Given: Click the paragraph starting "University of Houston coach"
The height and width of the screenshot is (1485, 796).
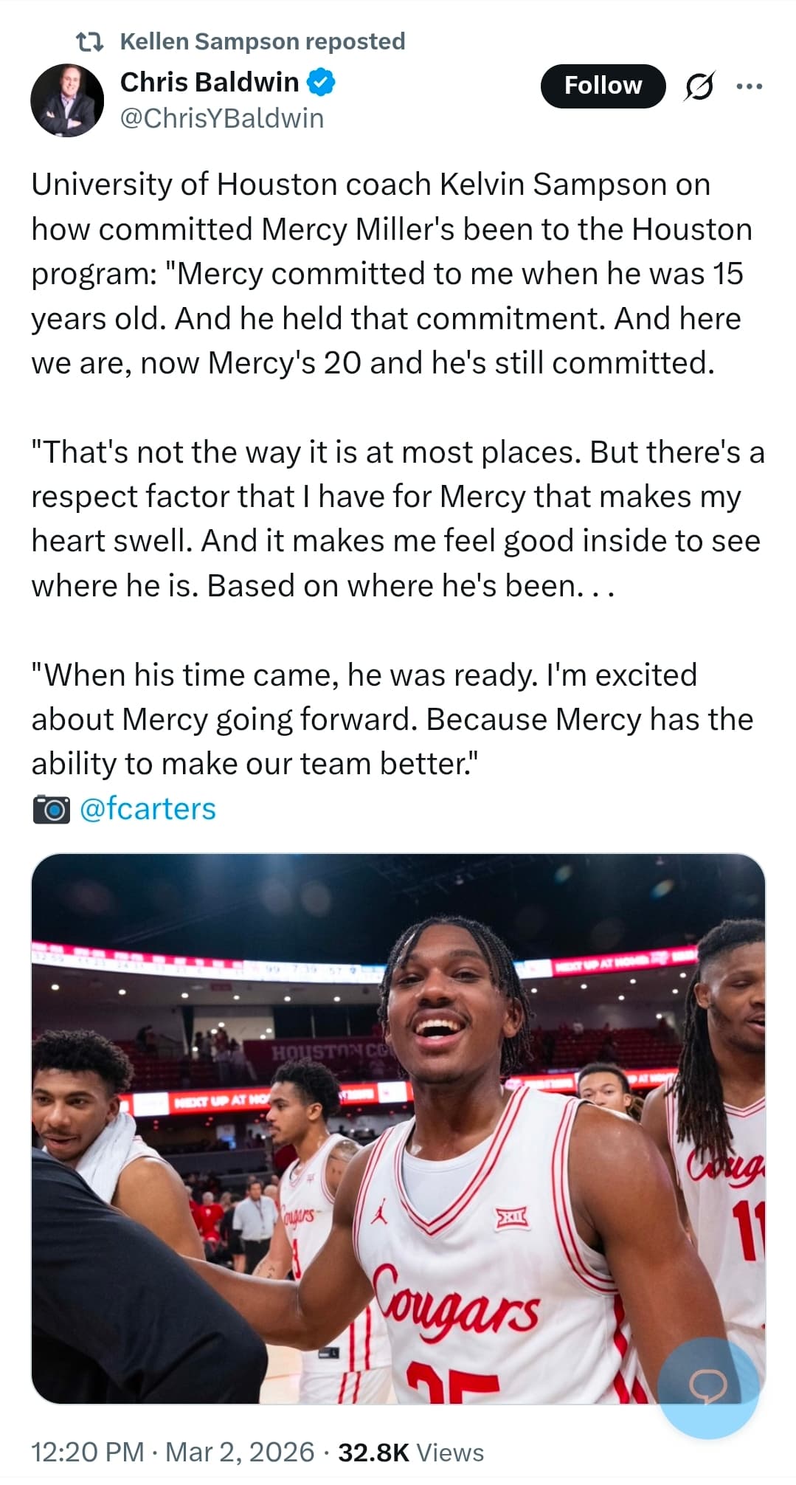Looking at the screenshot, I should (x=391, y=273).
